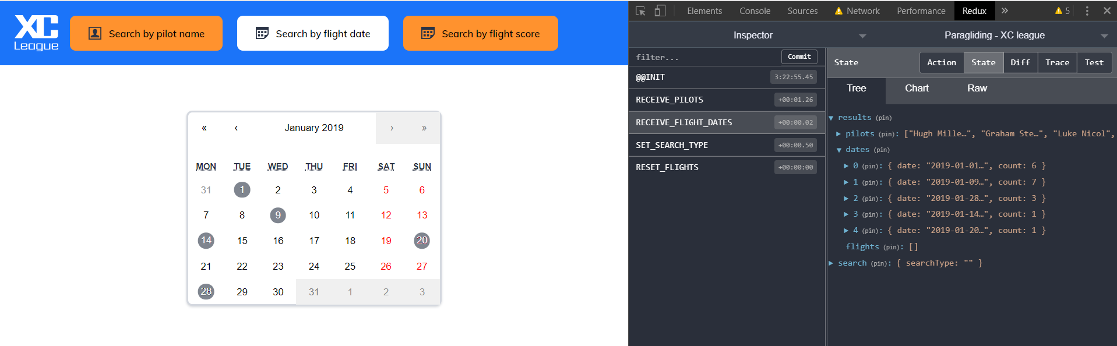Toggle the Trace inspector view
This screenshot has width=1117, height=346.
pyautogui.click(x=1057, y=62)
